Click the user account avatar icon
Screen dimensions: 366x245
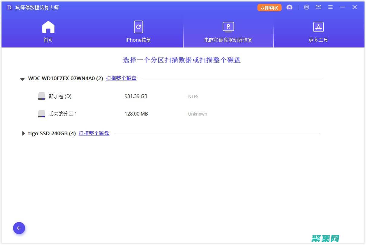click(x=289, y=7)
